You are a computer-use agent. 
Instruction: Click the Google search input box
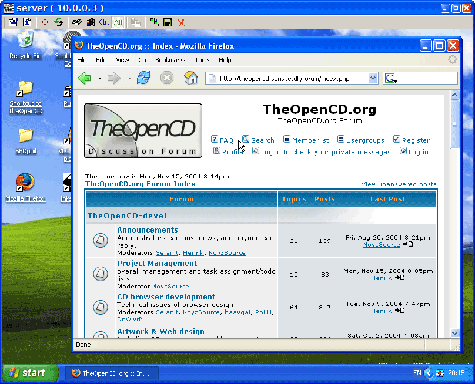click(427, 78)
